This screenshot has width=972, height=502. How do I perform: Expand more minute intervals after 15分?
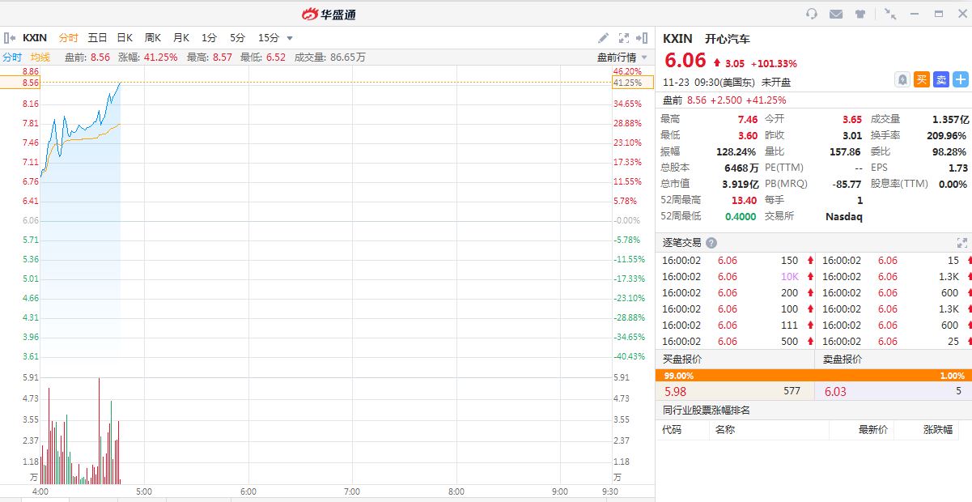[290, 38]
